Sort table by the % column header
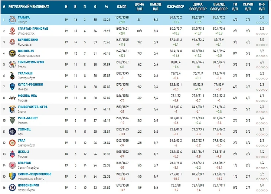This screenshot has height=194, width=271. click(107, 7)
